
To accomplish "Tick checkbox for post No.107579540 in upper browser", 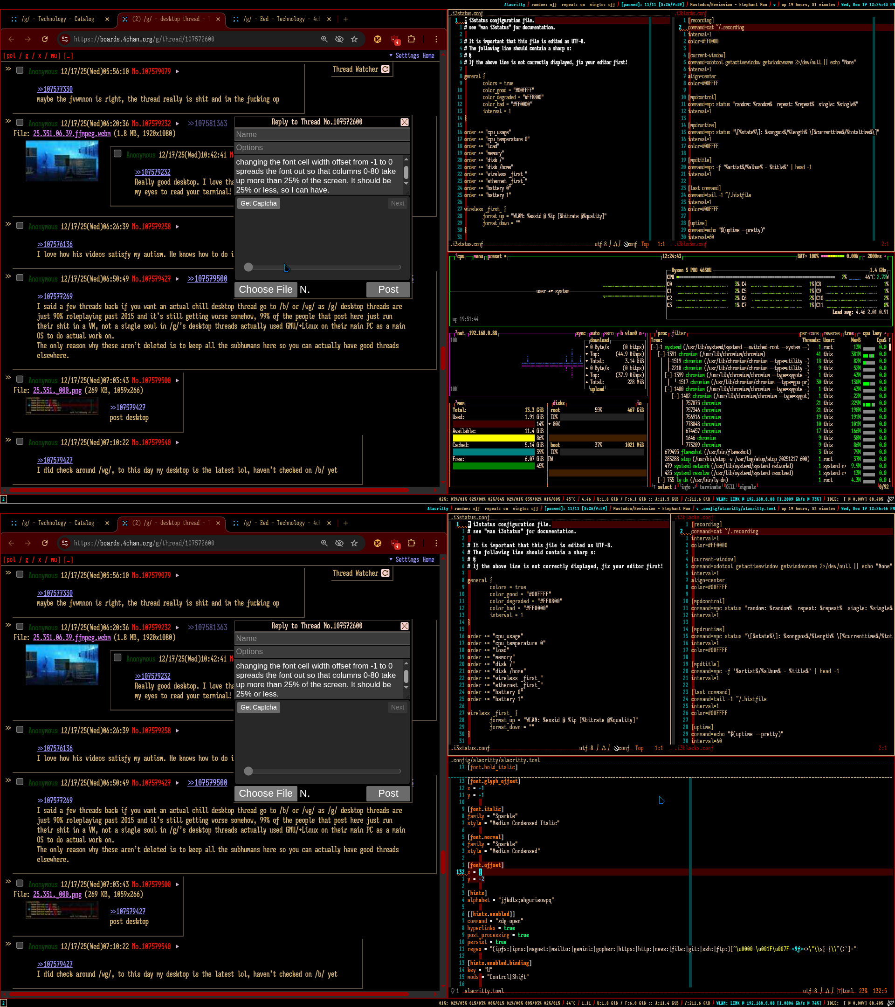I will click(20, 441).
